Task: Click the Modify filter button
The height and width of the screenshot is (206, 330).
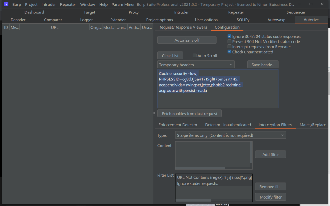Action: click(271, 197)
